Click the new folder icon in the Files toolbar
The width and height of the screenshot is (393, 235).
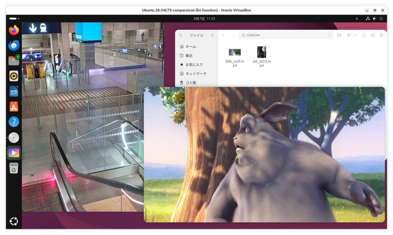click(x=339, y=35)
